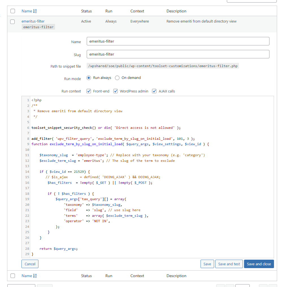Click 'Remove emeriti from default directory view' description
The height and width of the screenshot is (287, 285).
pos(201,21)
